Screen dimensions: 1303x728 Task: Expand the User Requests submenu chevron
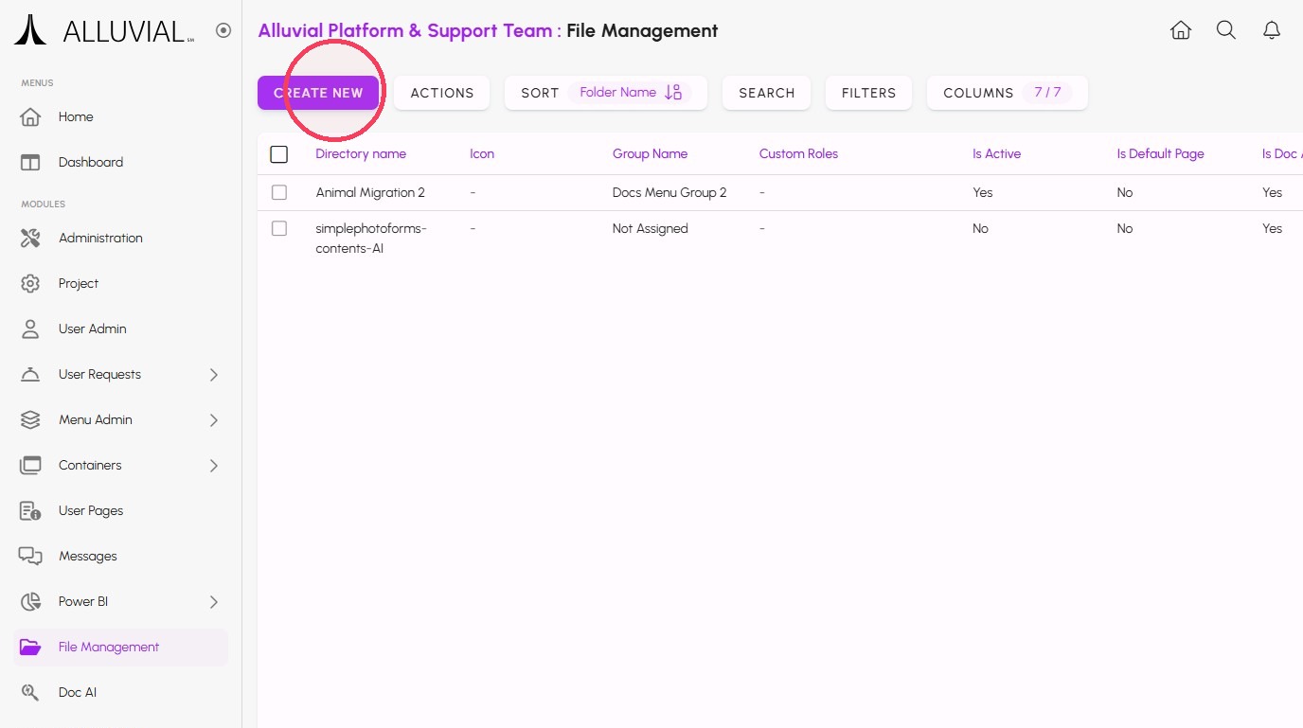pyautogui.click(x=214, y=375)
